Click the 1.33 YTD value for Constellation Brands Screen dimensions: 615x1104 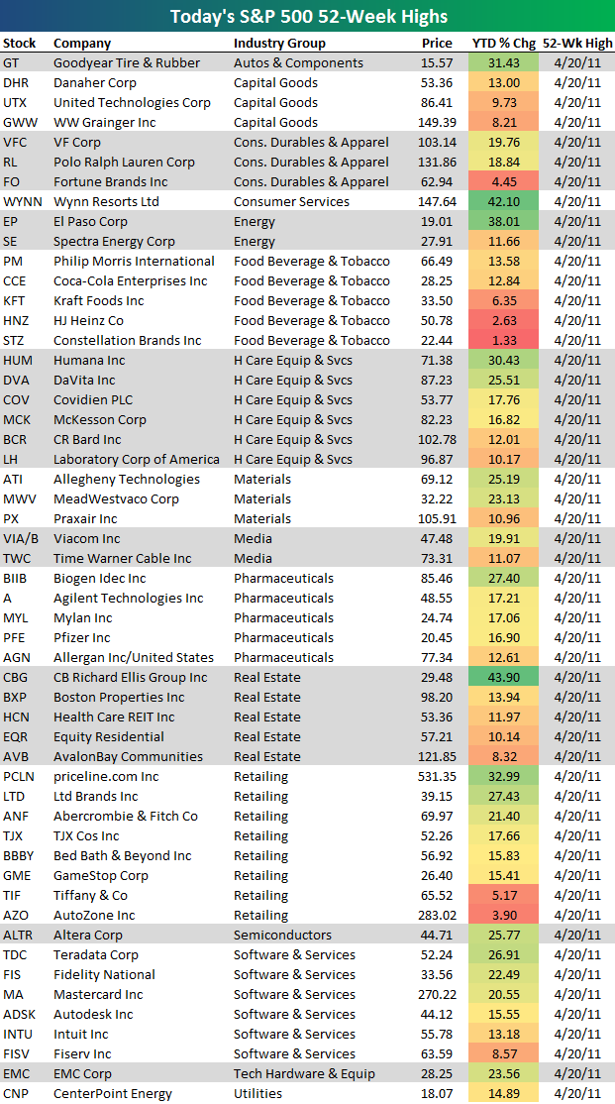click(x=504, y=340)
